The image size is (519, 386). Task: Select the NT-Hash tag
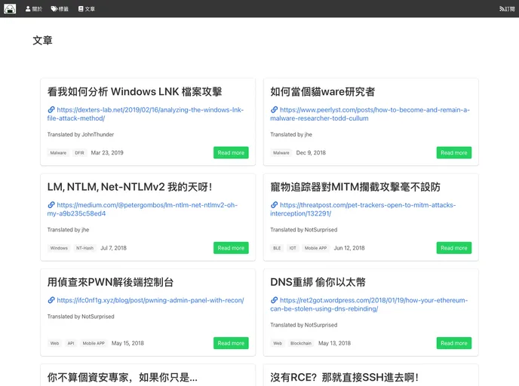[84, 248]
